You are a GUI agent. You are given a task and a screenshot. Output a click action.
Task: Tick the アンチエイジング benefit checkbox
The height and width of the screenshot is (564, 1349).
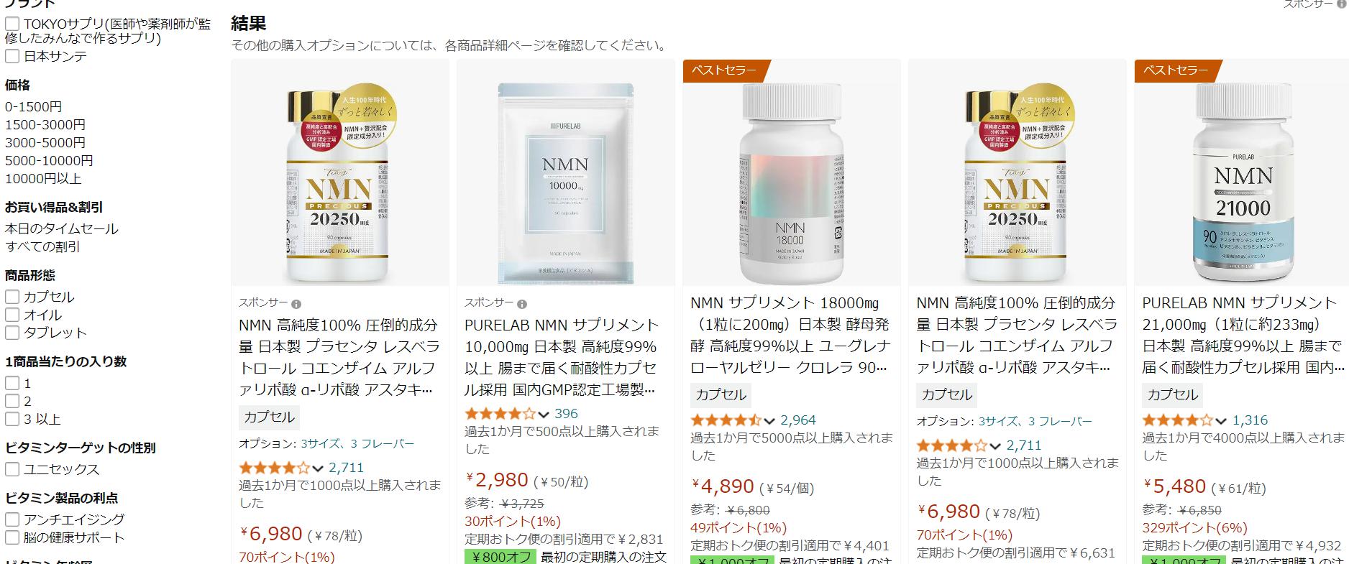12,519
